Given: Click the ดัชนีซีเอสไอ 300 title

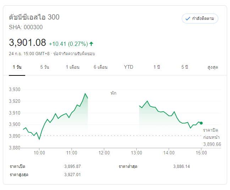Looking at the screenshot, I should (x=34, y=17).
